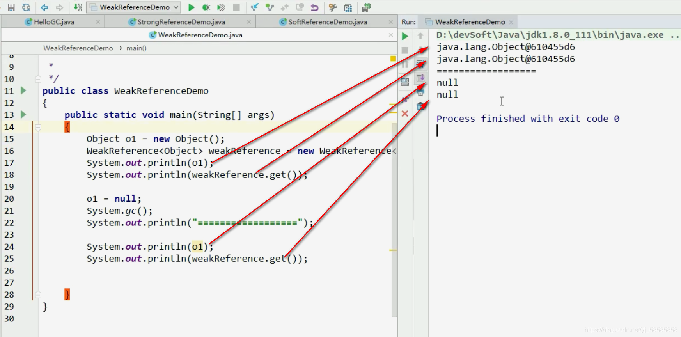Click the Pause output icon in the Run panel
Image resolution: width=681 pixels, height=337 pixels.
point(405,65)
